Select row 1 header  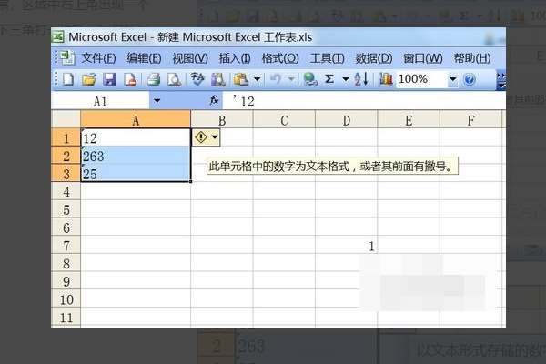tap(66, 138)
